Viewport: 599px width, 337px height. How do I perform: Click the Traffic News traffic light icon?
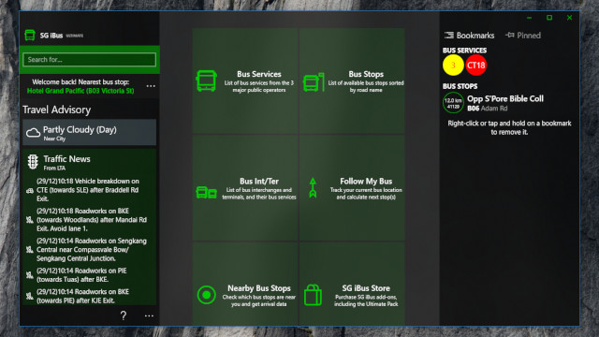(x=33, y=162)
